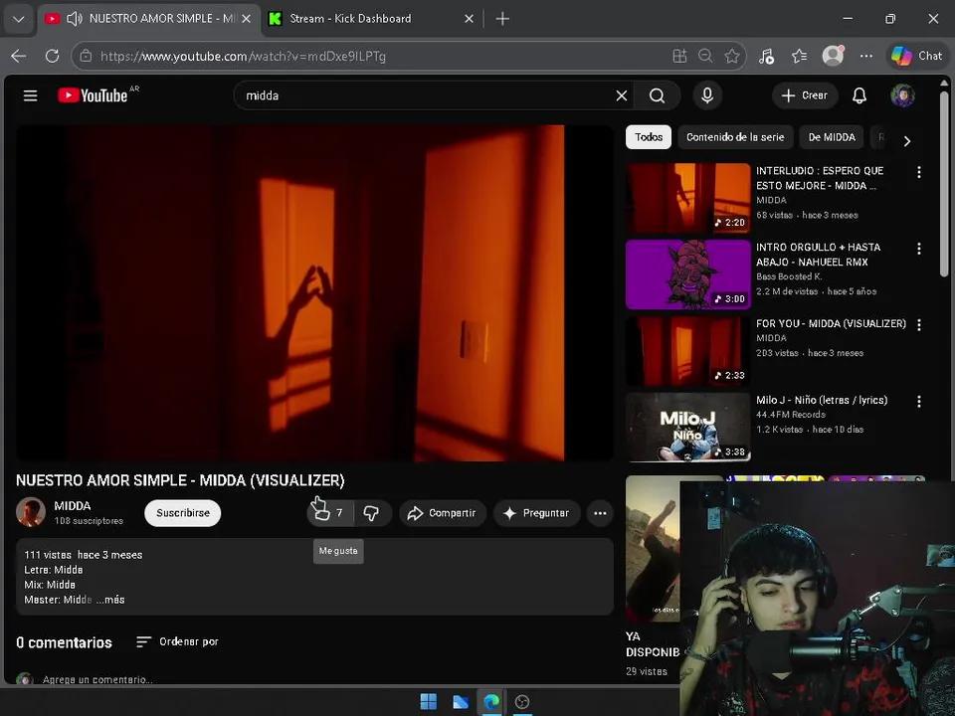Click the dislike thumbs-down icon
The height and width of the screenshot is (716, 955).
372,512
